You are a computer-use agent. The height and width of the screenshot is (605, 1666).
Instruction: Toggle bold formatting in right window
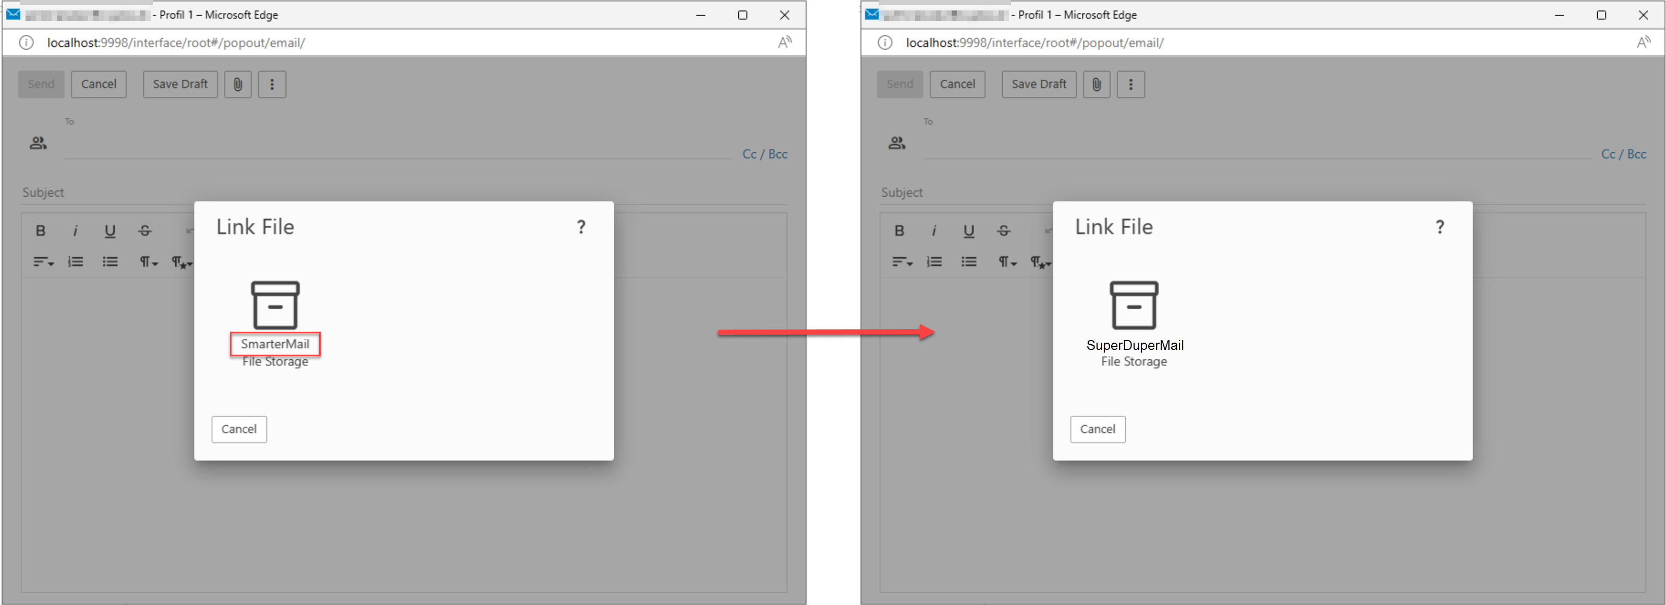(899, 231)
